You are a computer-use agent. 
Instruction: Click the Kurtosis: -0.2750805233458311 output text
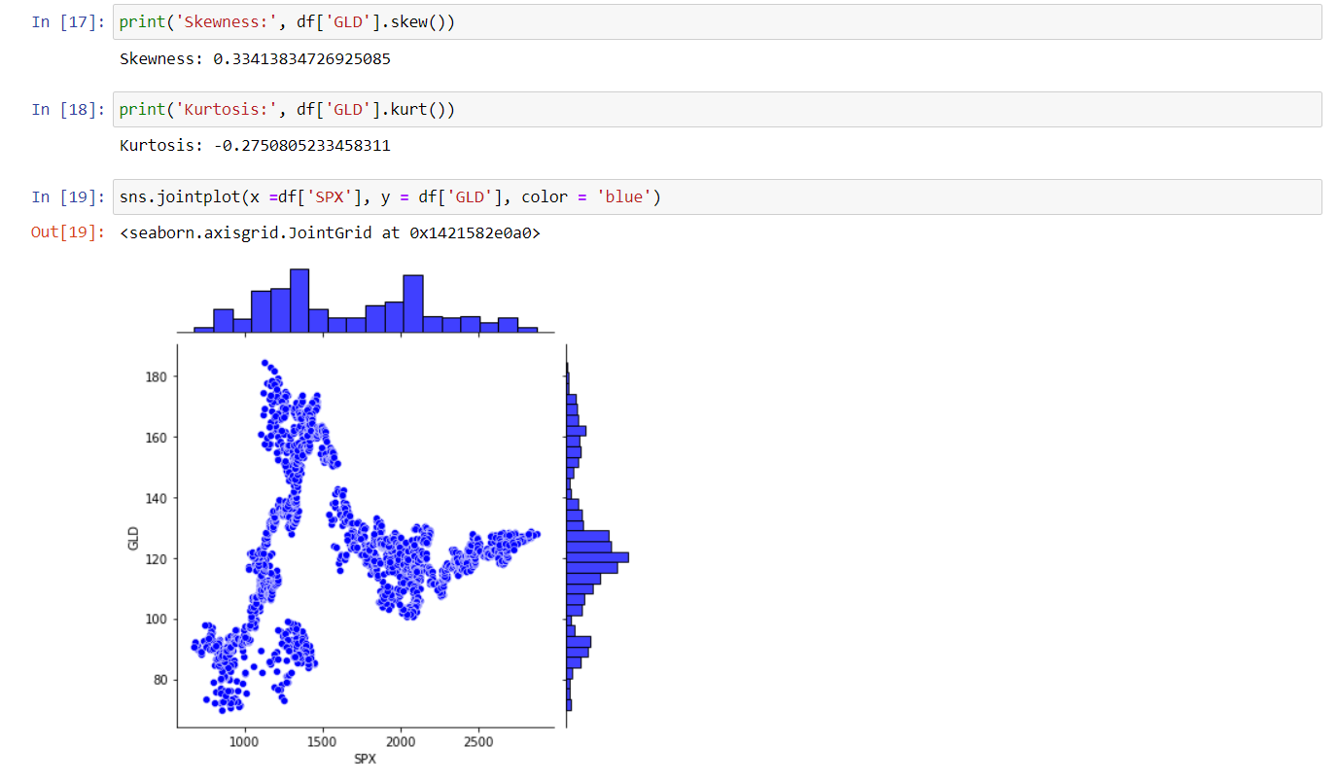tap(255, 146)
